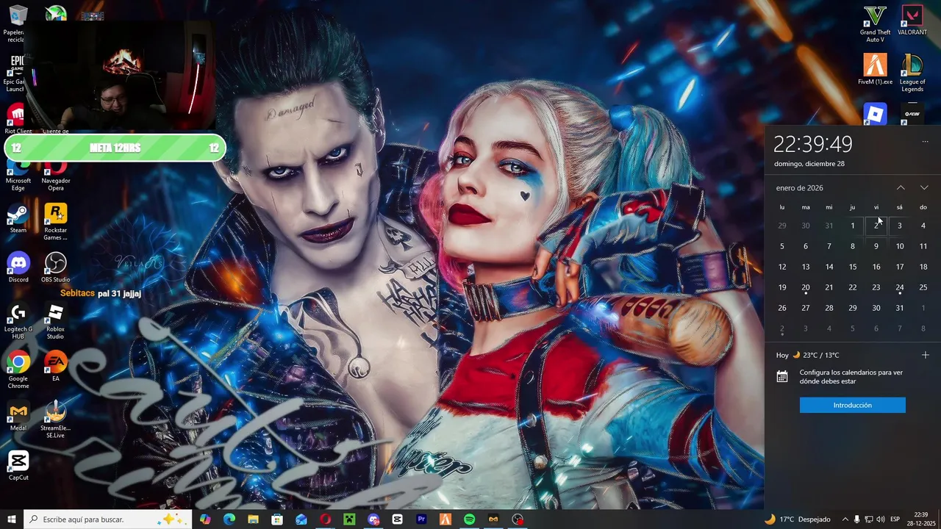Click the "enero de 2026" month header
941x529 pixels.
pyautogui.click(x=799, y=188)
